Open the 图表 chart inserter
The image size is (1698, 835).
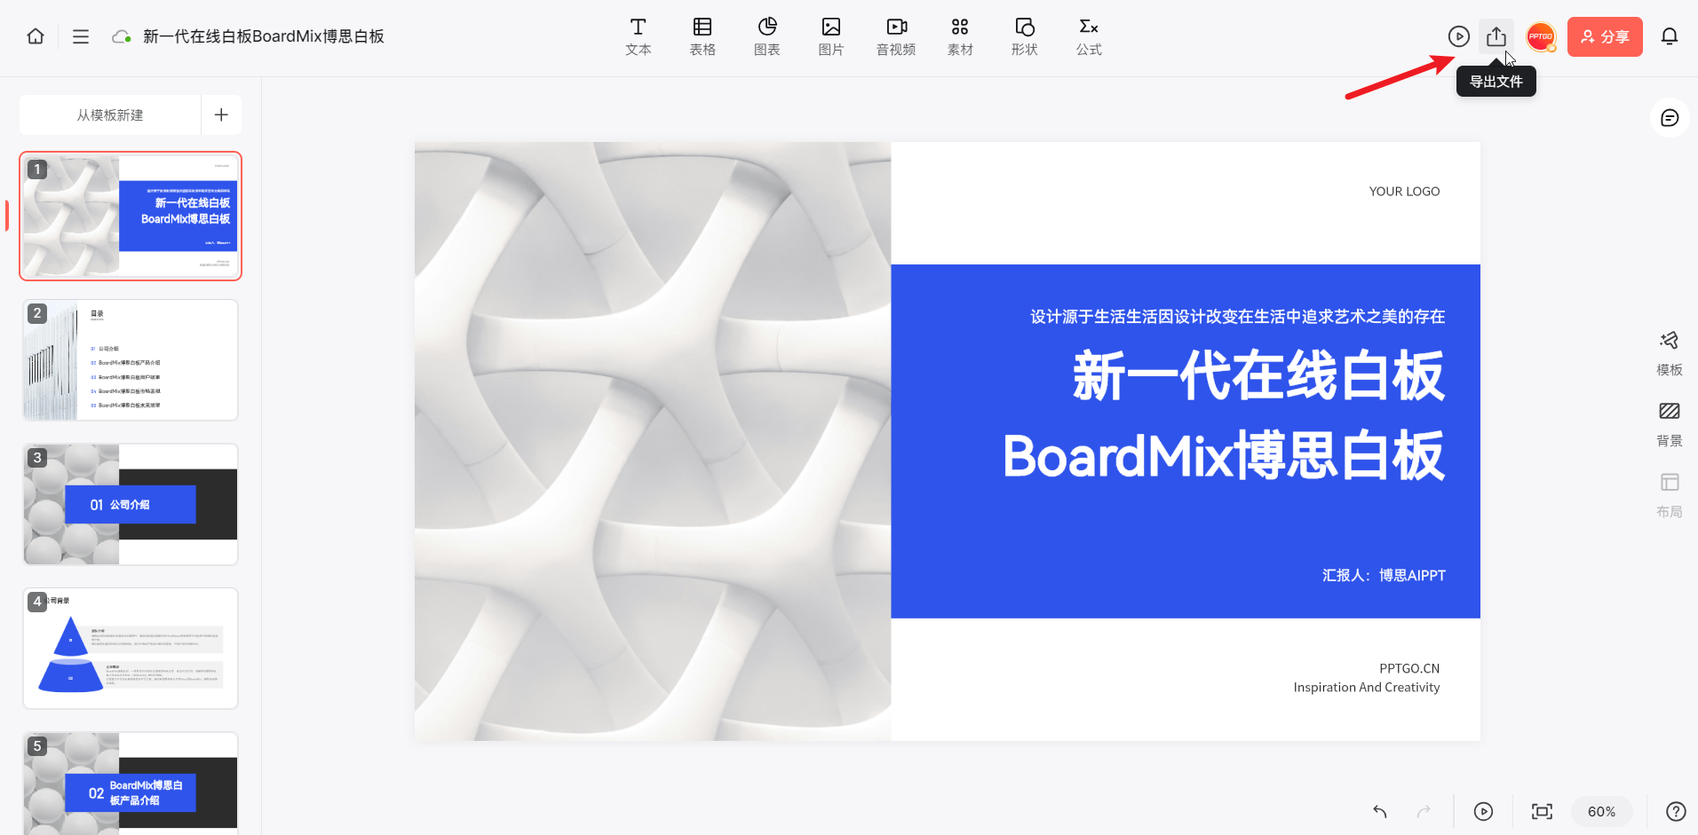[766, 36]
